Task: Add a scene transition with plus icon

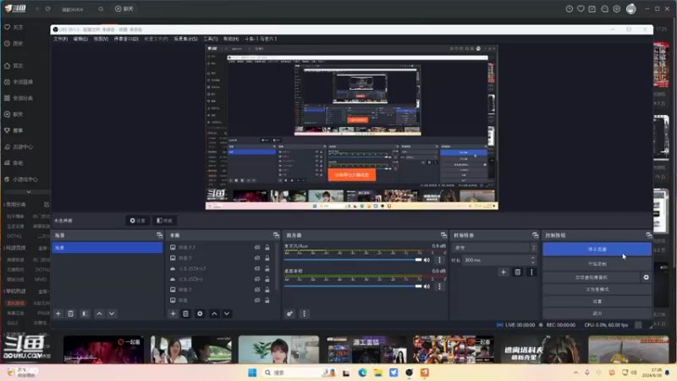Action: click(504, 272)
